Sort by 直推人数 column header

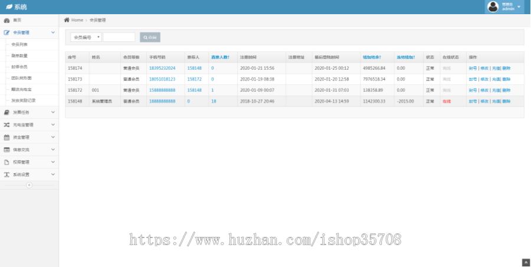[221, 57]
